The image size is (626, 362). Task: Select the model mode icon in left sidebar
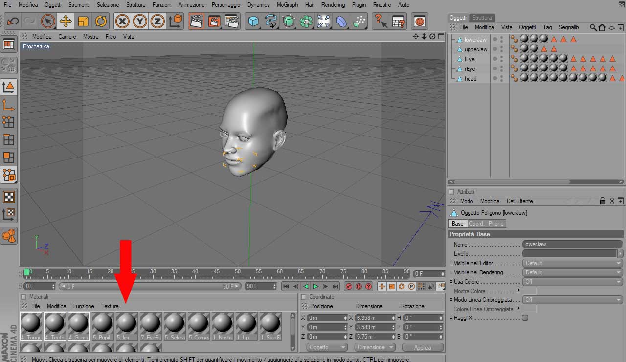point(9,88)
